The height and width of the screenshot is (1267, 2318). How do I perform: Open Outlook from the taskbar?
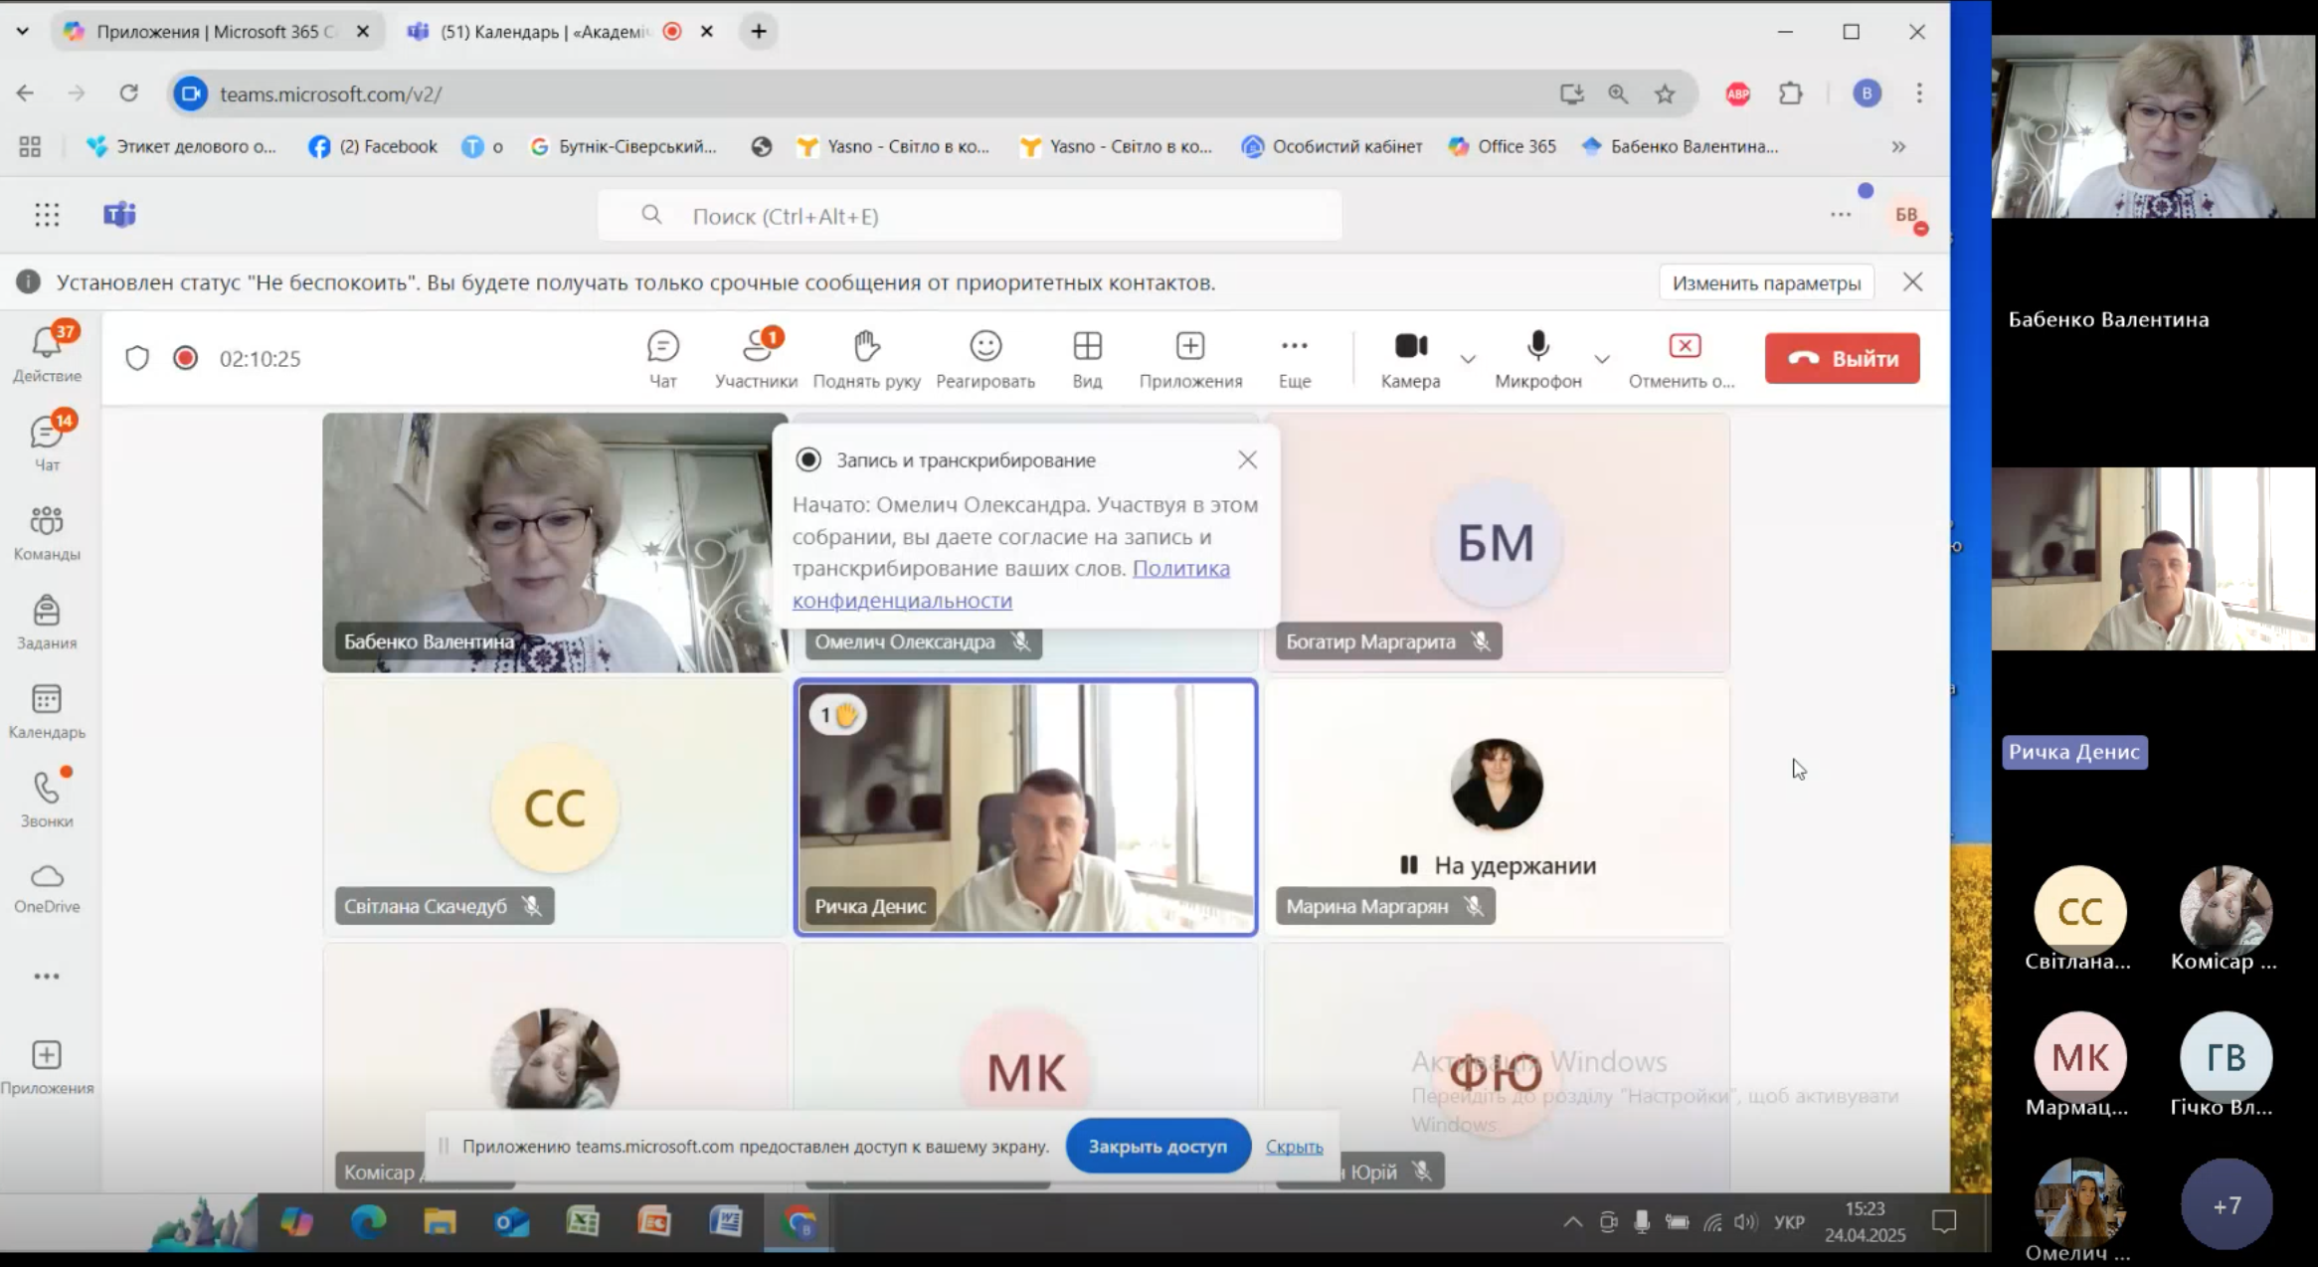point(511,1221)
